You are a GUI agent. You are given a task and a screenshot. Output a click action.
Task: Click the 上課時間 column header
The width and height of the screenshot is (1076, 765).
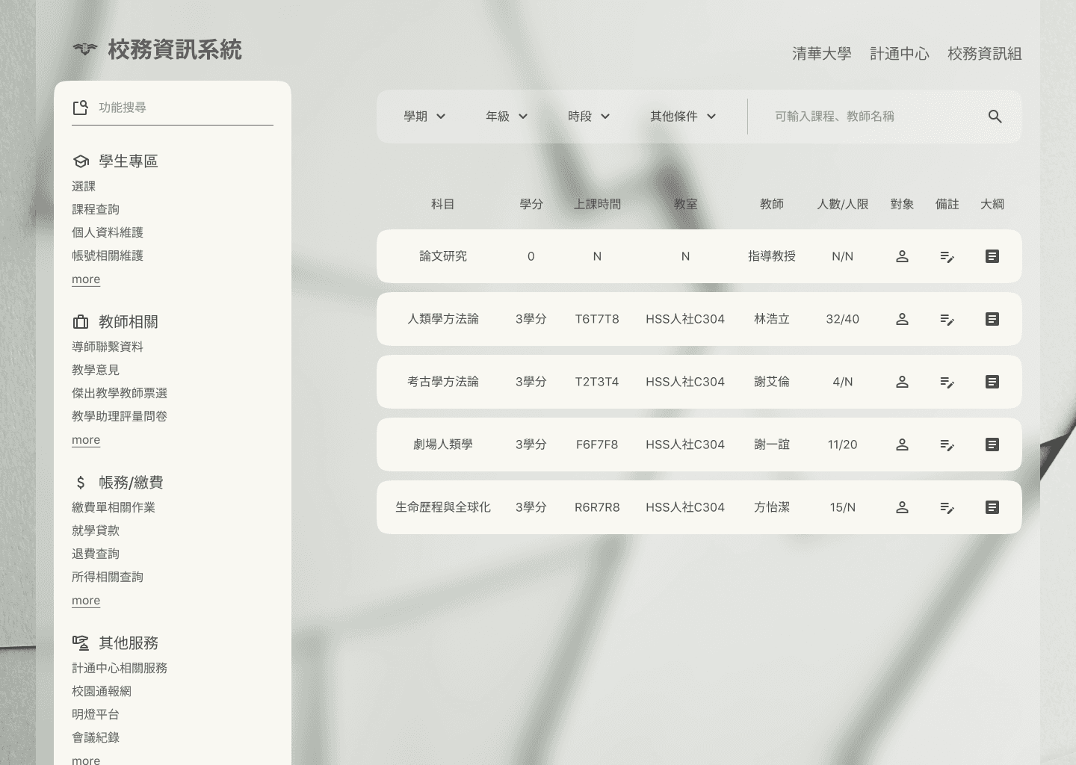click(x=597, y=204)
